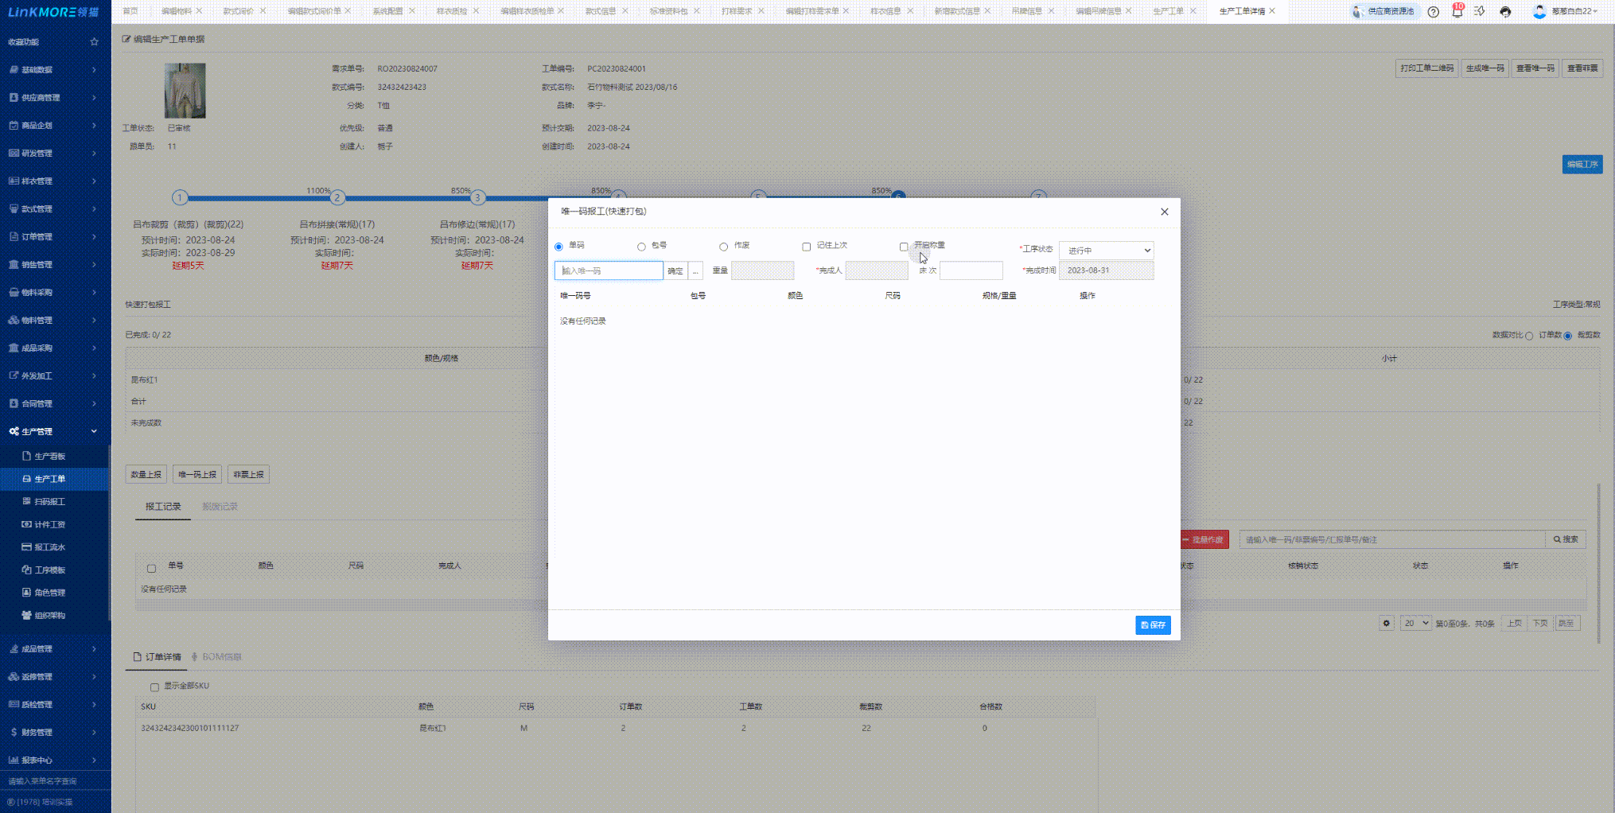
Task: Select the 包号 radio button
Action: [x=641, y=247]
